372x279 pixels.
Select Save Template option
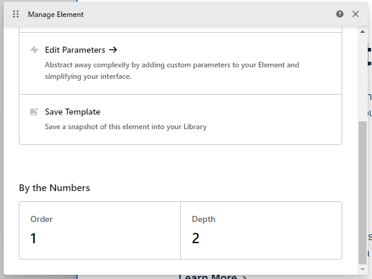(72, 112)
